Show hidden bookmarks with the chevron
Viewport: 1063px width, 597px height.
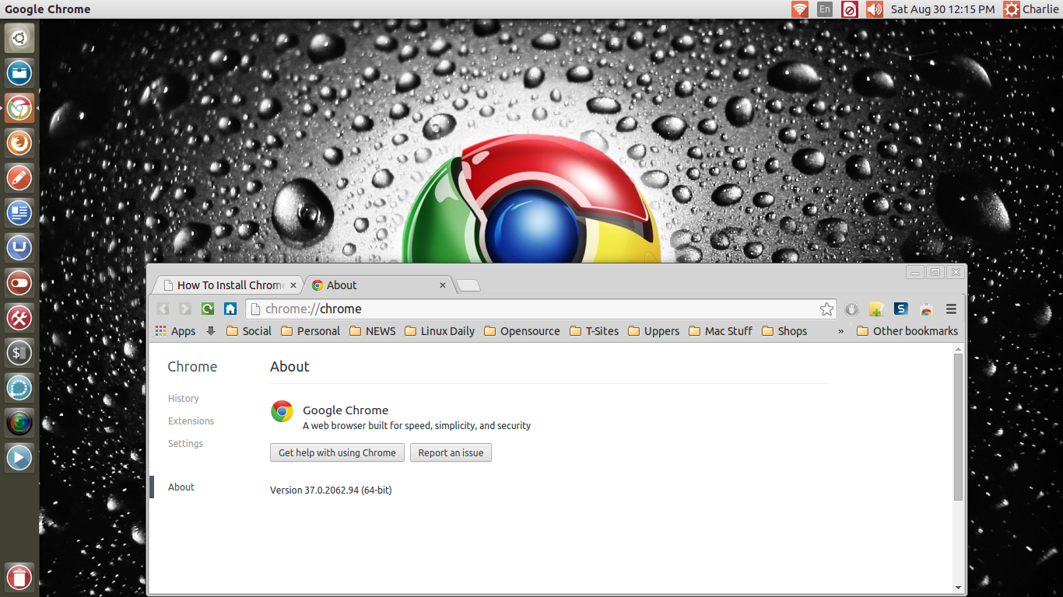click(840, 331)
